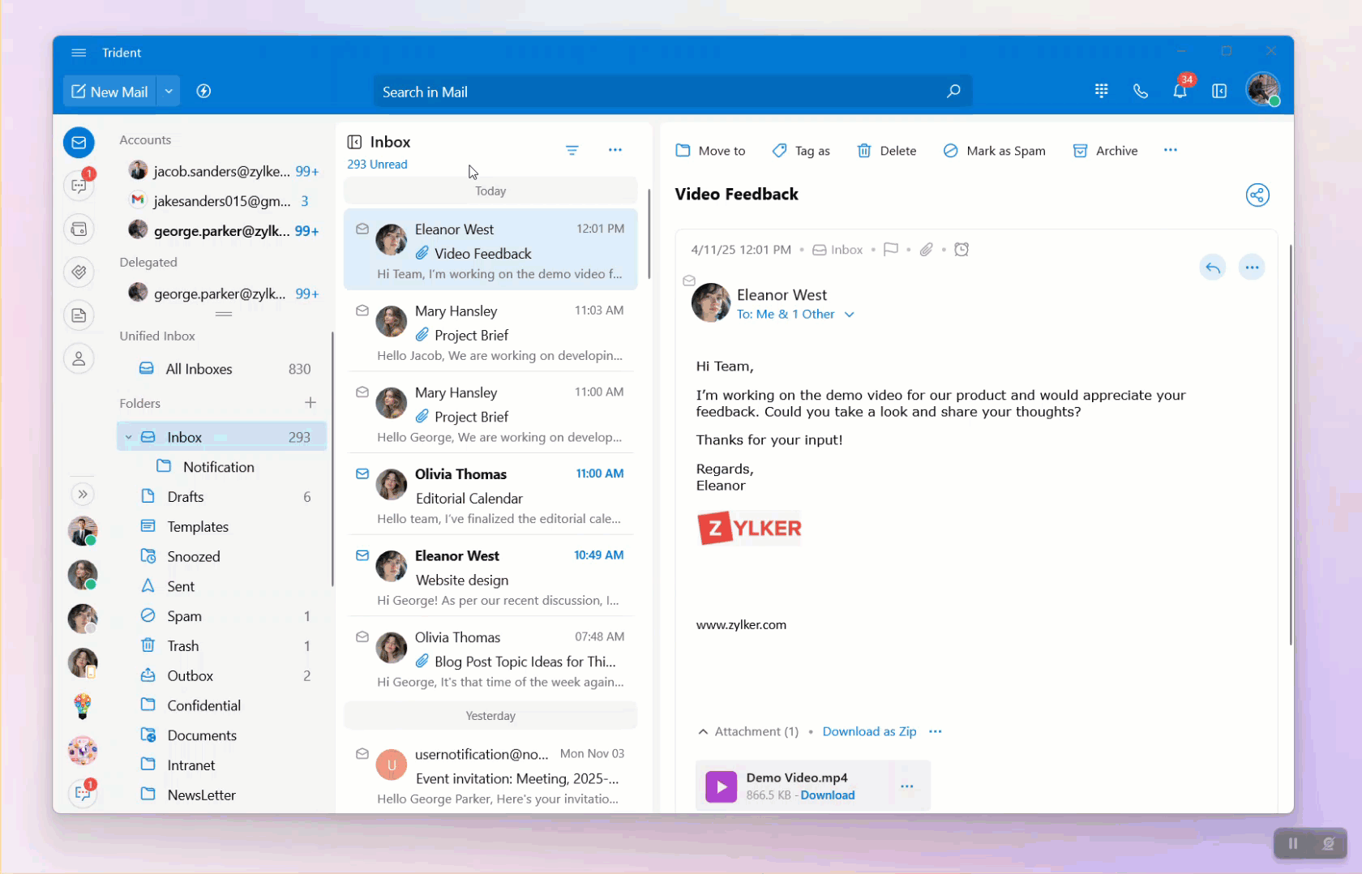
Task: Toggle read status of Editorial Calendar email
Action: click(x=362, y=474)
